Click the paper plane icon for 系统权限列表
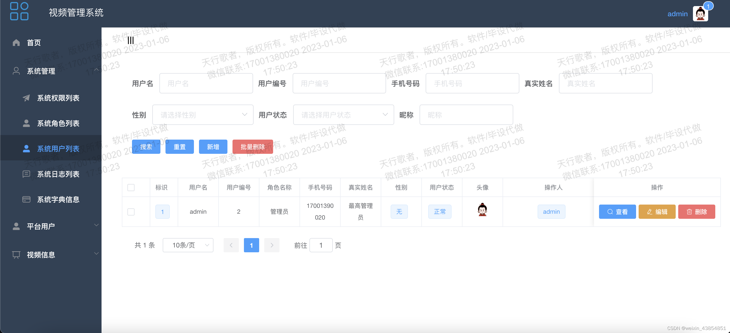This screenshot has width=730, height=333. (x=26, y=98)
